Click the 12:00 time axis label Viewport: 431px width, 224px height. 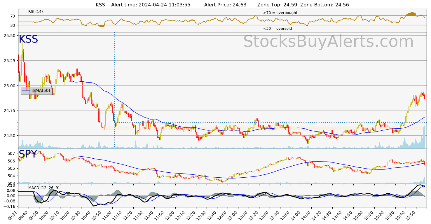170,216
